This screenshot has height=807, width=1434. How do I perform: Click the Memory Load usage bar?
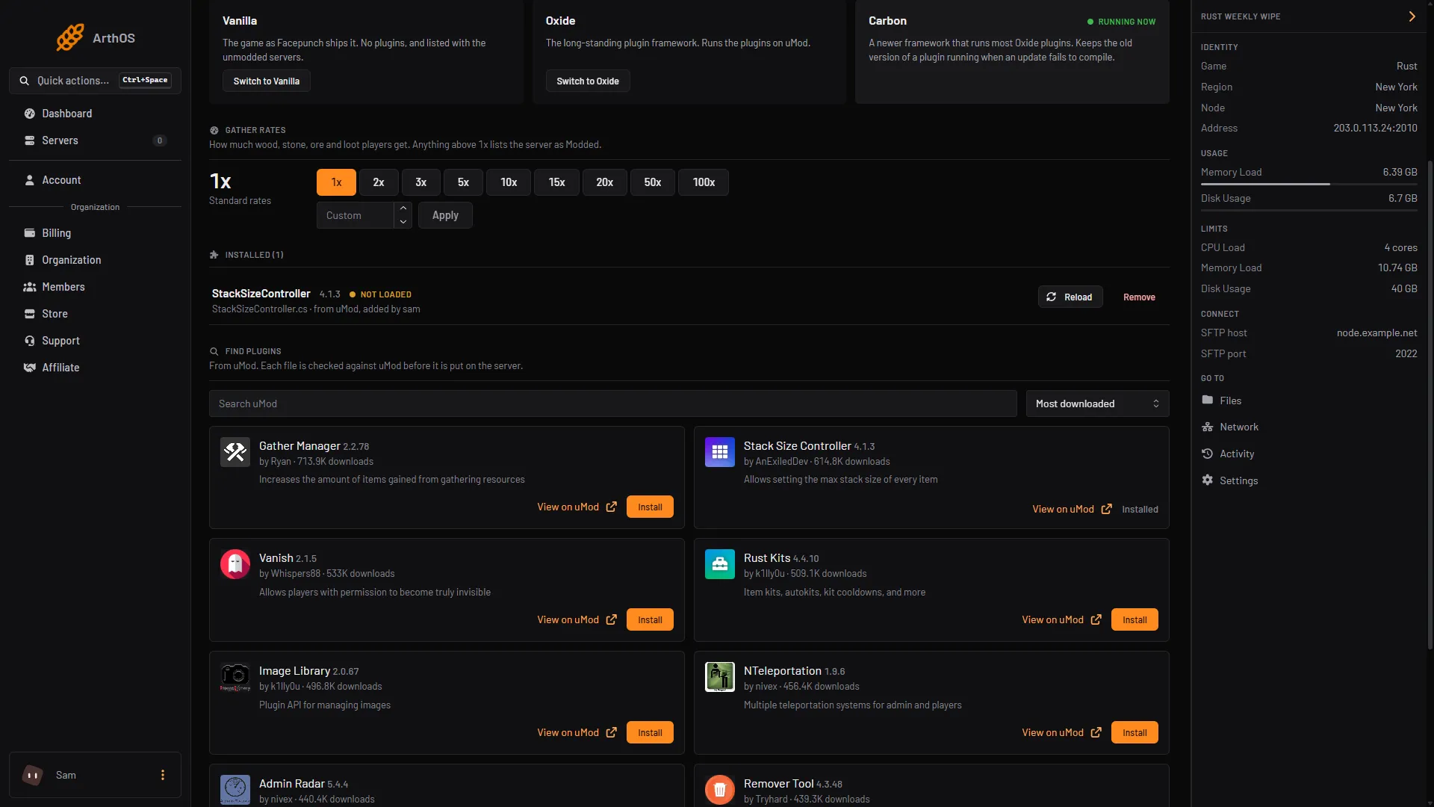coord(1309,184)
